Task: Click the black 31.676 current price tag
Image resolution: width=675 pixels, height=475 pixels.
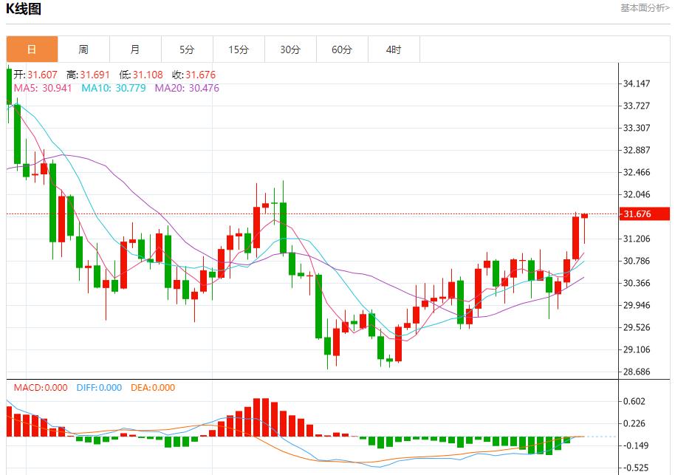Action: point(636,214)
